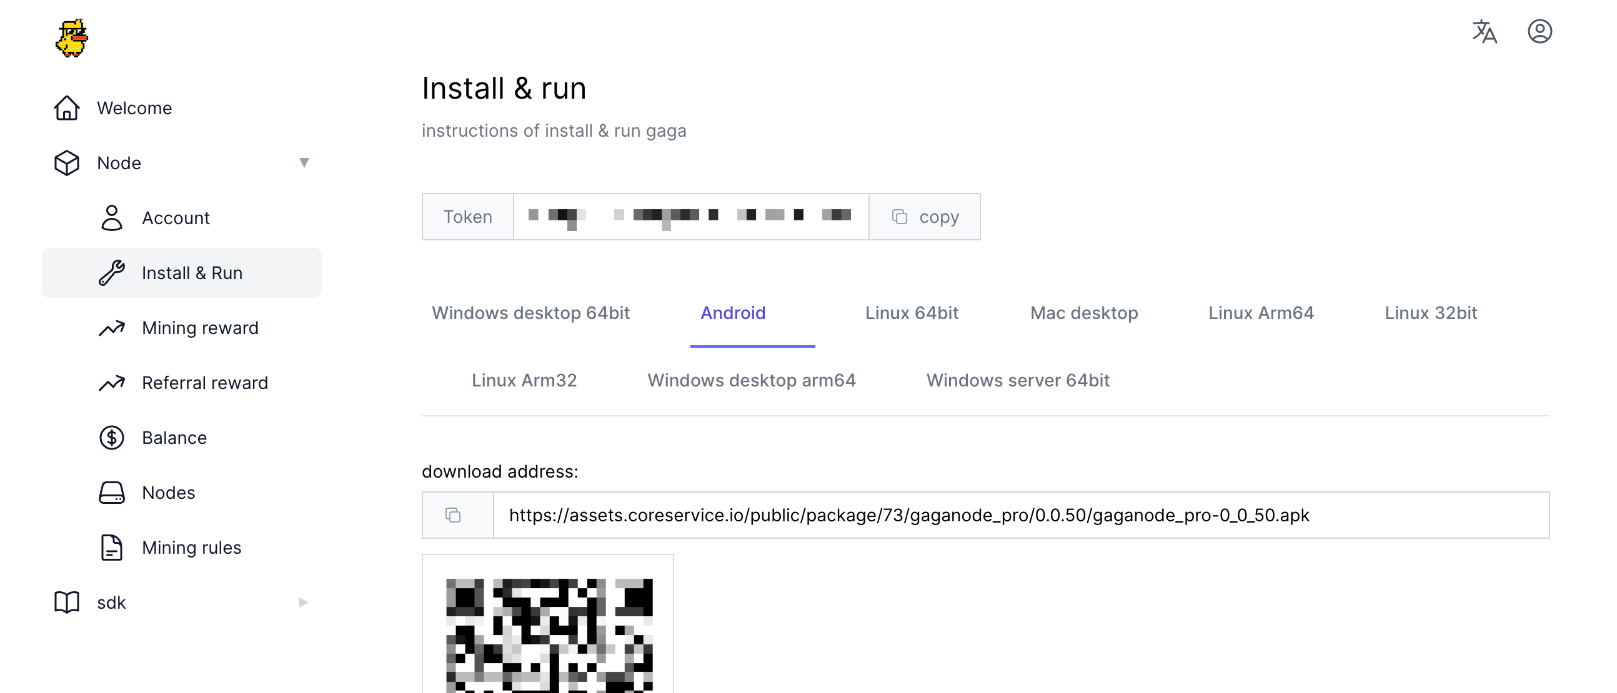Click the Nodes drive icon
1617x693 pixels.
coord(112,493)
